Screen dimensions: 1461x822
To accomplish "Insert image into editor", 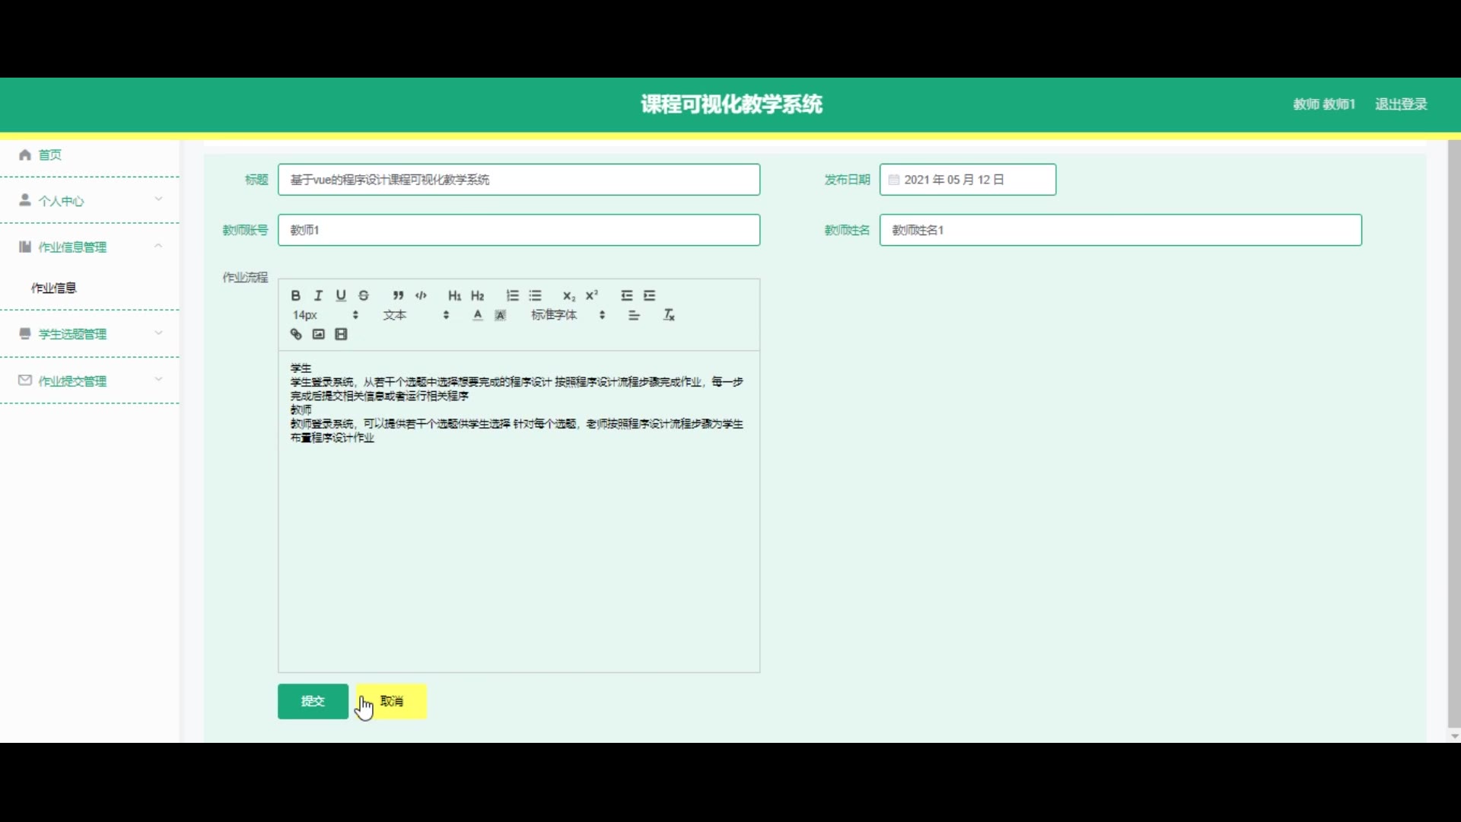I will 319,334.
